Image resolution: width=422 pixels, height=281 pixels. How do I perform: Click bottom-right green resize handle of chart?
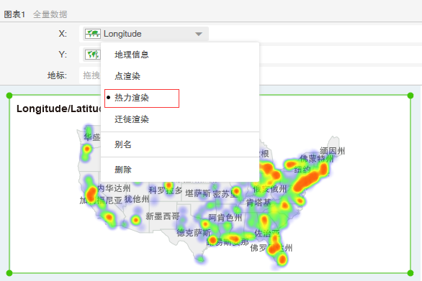410,273
